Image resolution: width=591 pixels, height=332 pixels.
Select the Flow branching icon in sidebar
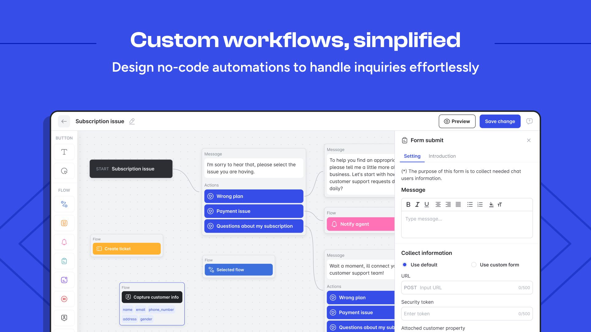tap(64, 204)
